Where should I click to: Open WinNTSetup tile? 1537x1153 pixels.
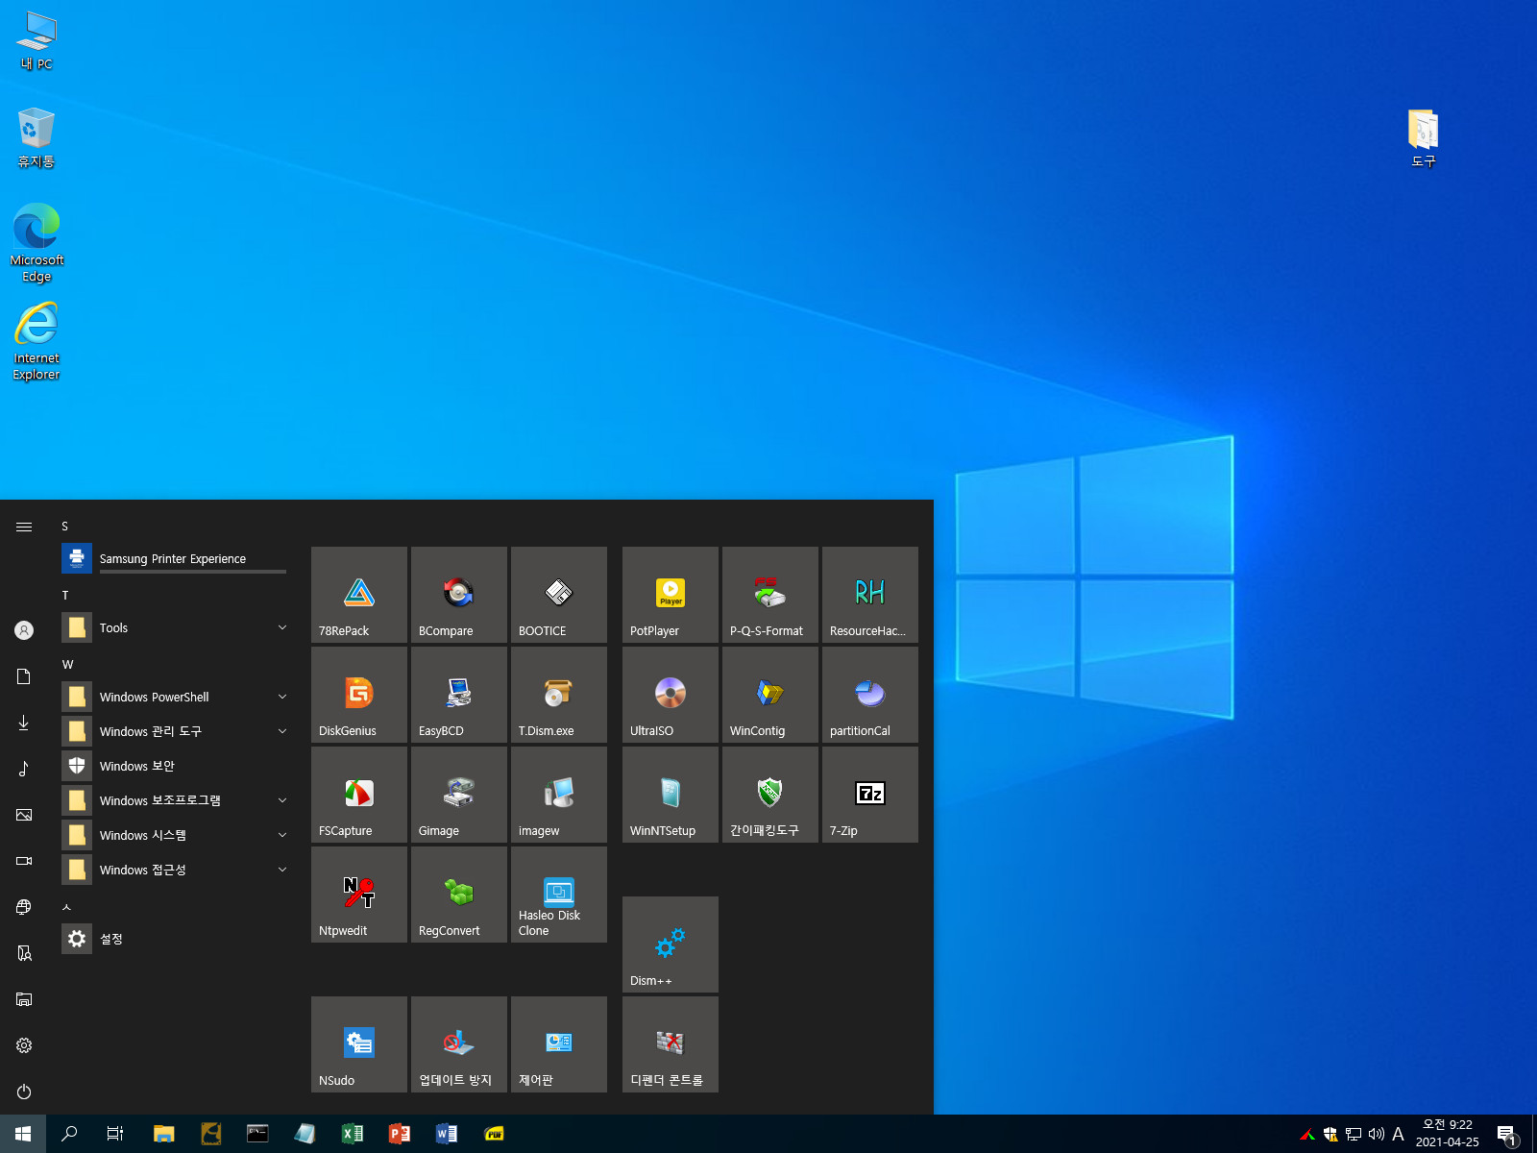coord(671,795)
